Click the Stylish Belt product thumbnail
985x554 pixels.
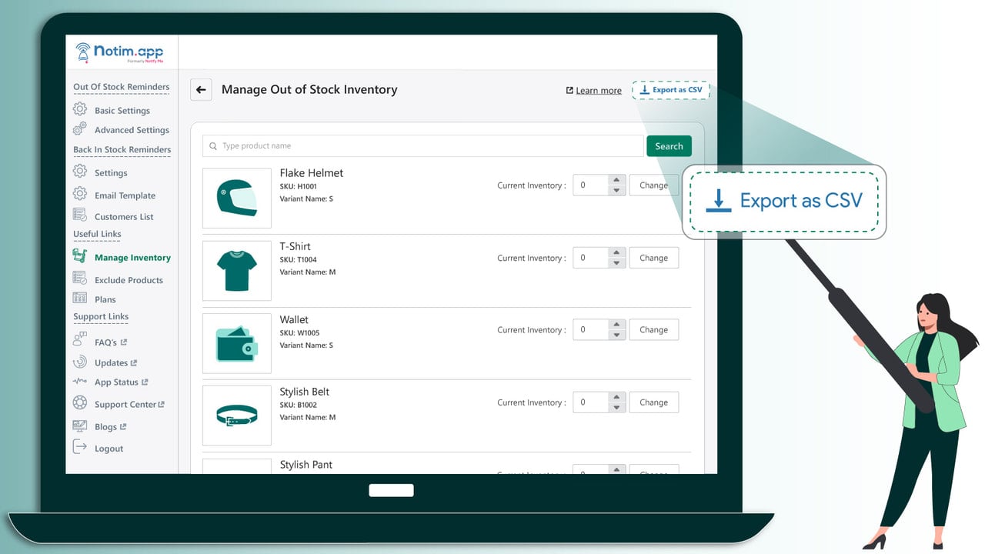[237, 415]
